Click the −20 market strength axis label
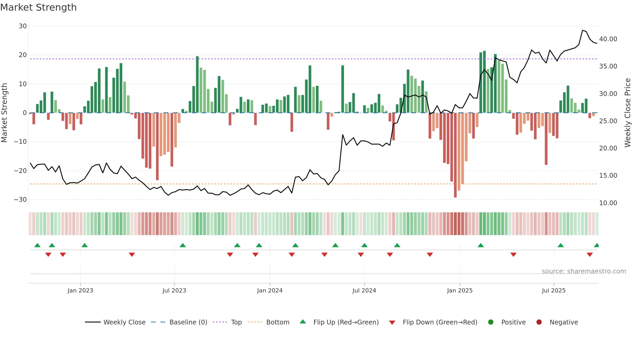The image size is (635, 357). [20, 171]
